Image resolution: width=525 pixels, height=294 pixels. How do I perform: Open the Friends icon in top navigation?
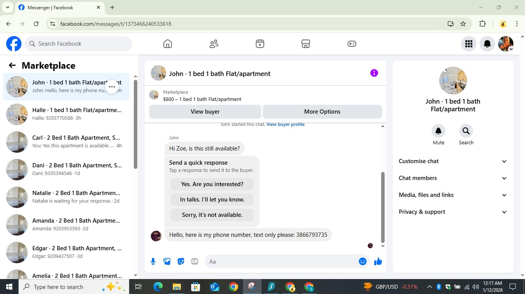[214, 44]
